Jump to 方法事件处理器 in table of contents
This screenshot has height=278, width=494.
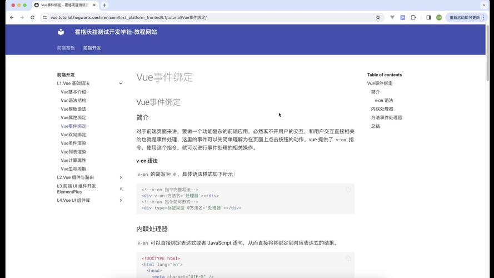coord(386,117)
